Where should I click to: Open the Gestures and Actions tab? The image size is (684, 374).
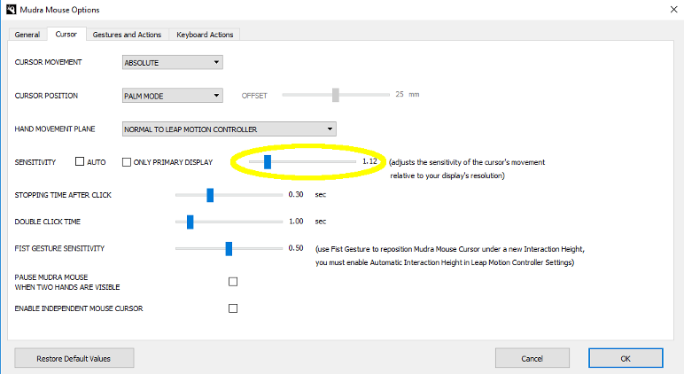coord(127,35)
